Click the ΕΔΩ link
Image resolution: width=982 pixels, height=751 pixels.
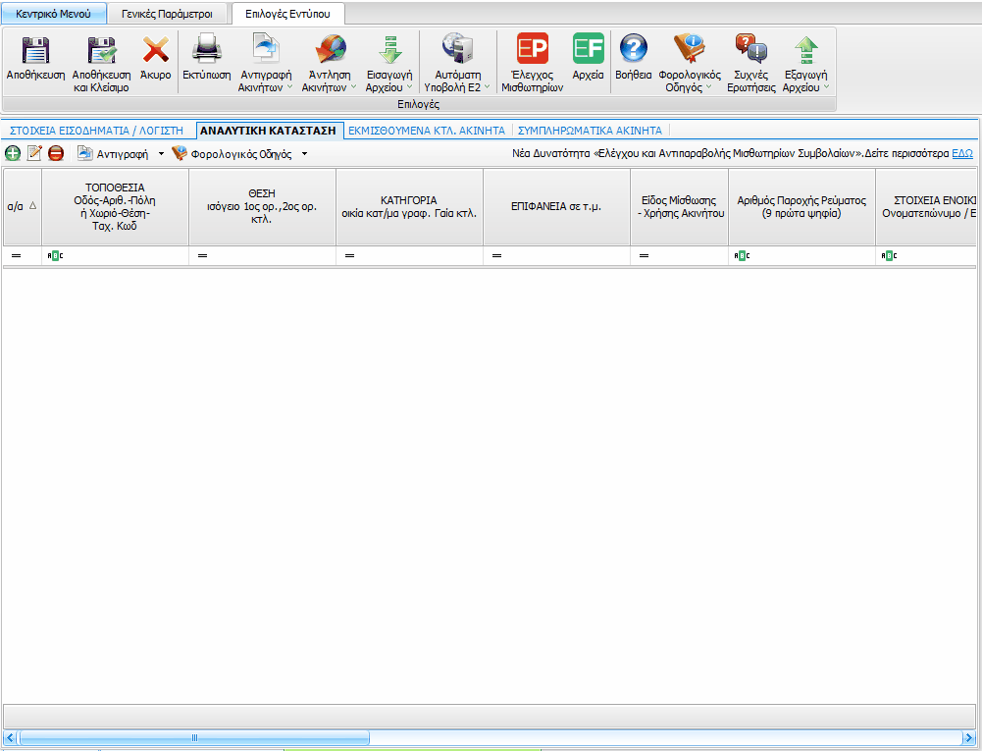coord(961,153)
